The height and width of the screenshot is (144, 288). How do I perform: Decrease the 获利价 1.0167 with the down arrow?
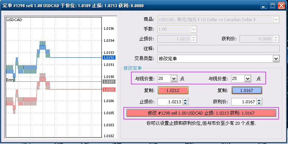pyautogui.click(x=259, y=103)
